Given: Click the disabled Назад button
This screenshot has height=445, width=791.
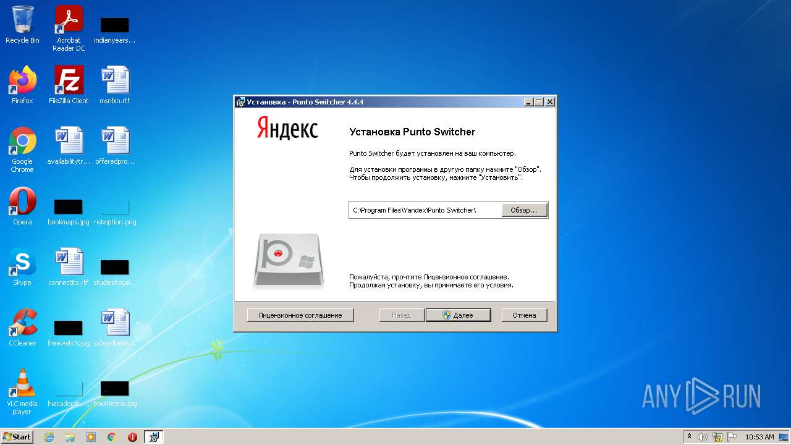Looking at the screenshot, I should [x=401, y=315].
